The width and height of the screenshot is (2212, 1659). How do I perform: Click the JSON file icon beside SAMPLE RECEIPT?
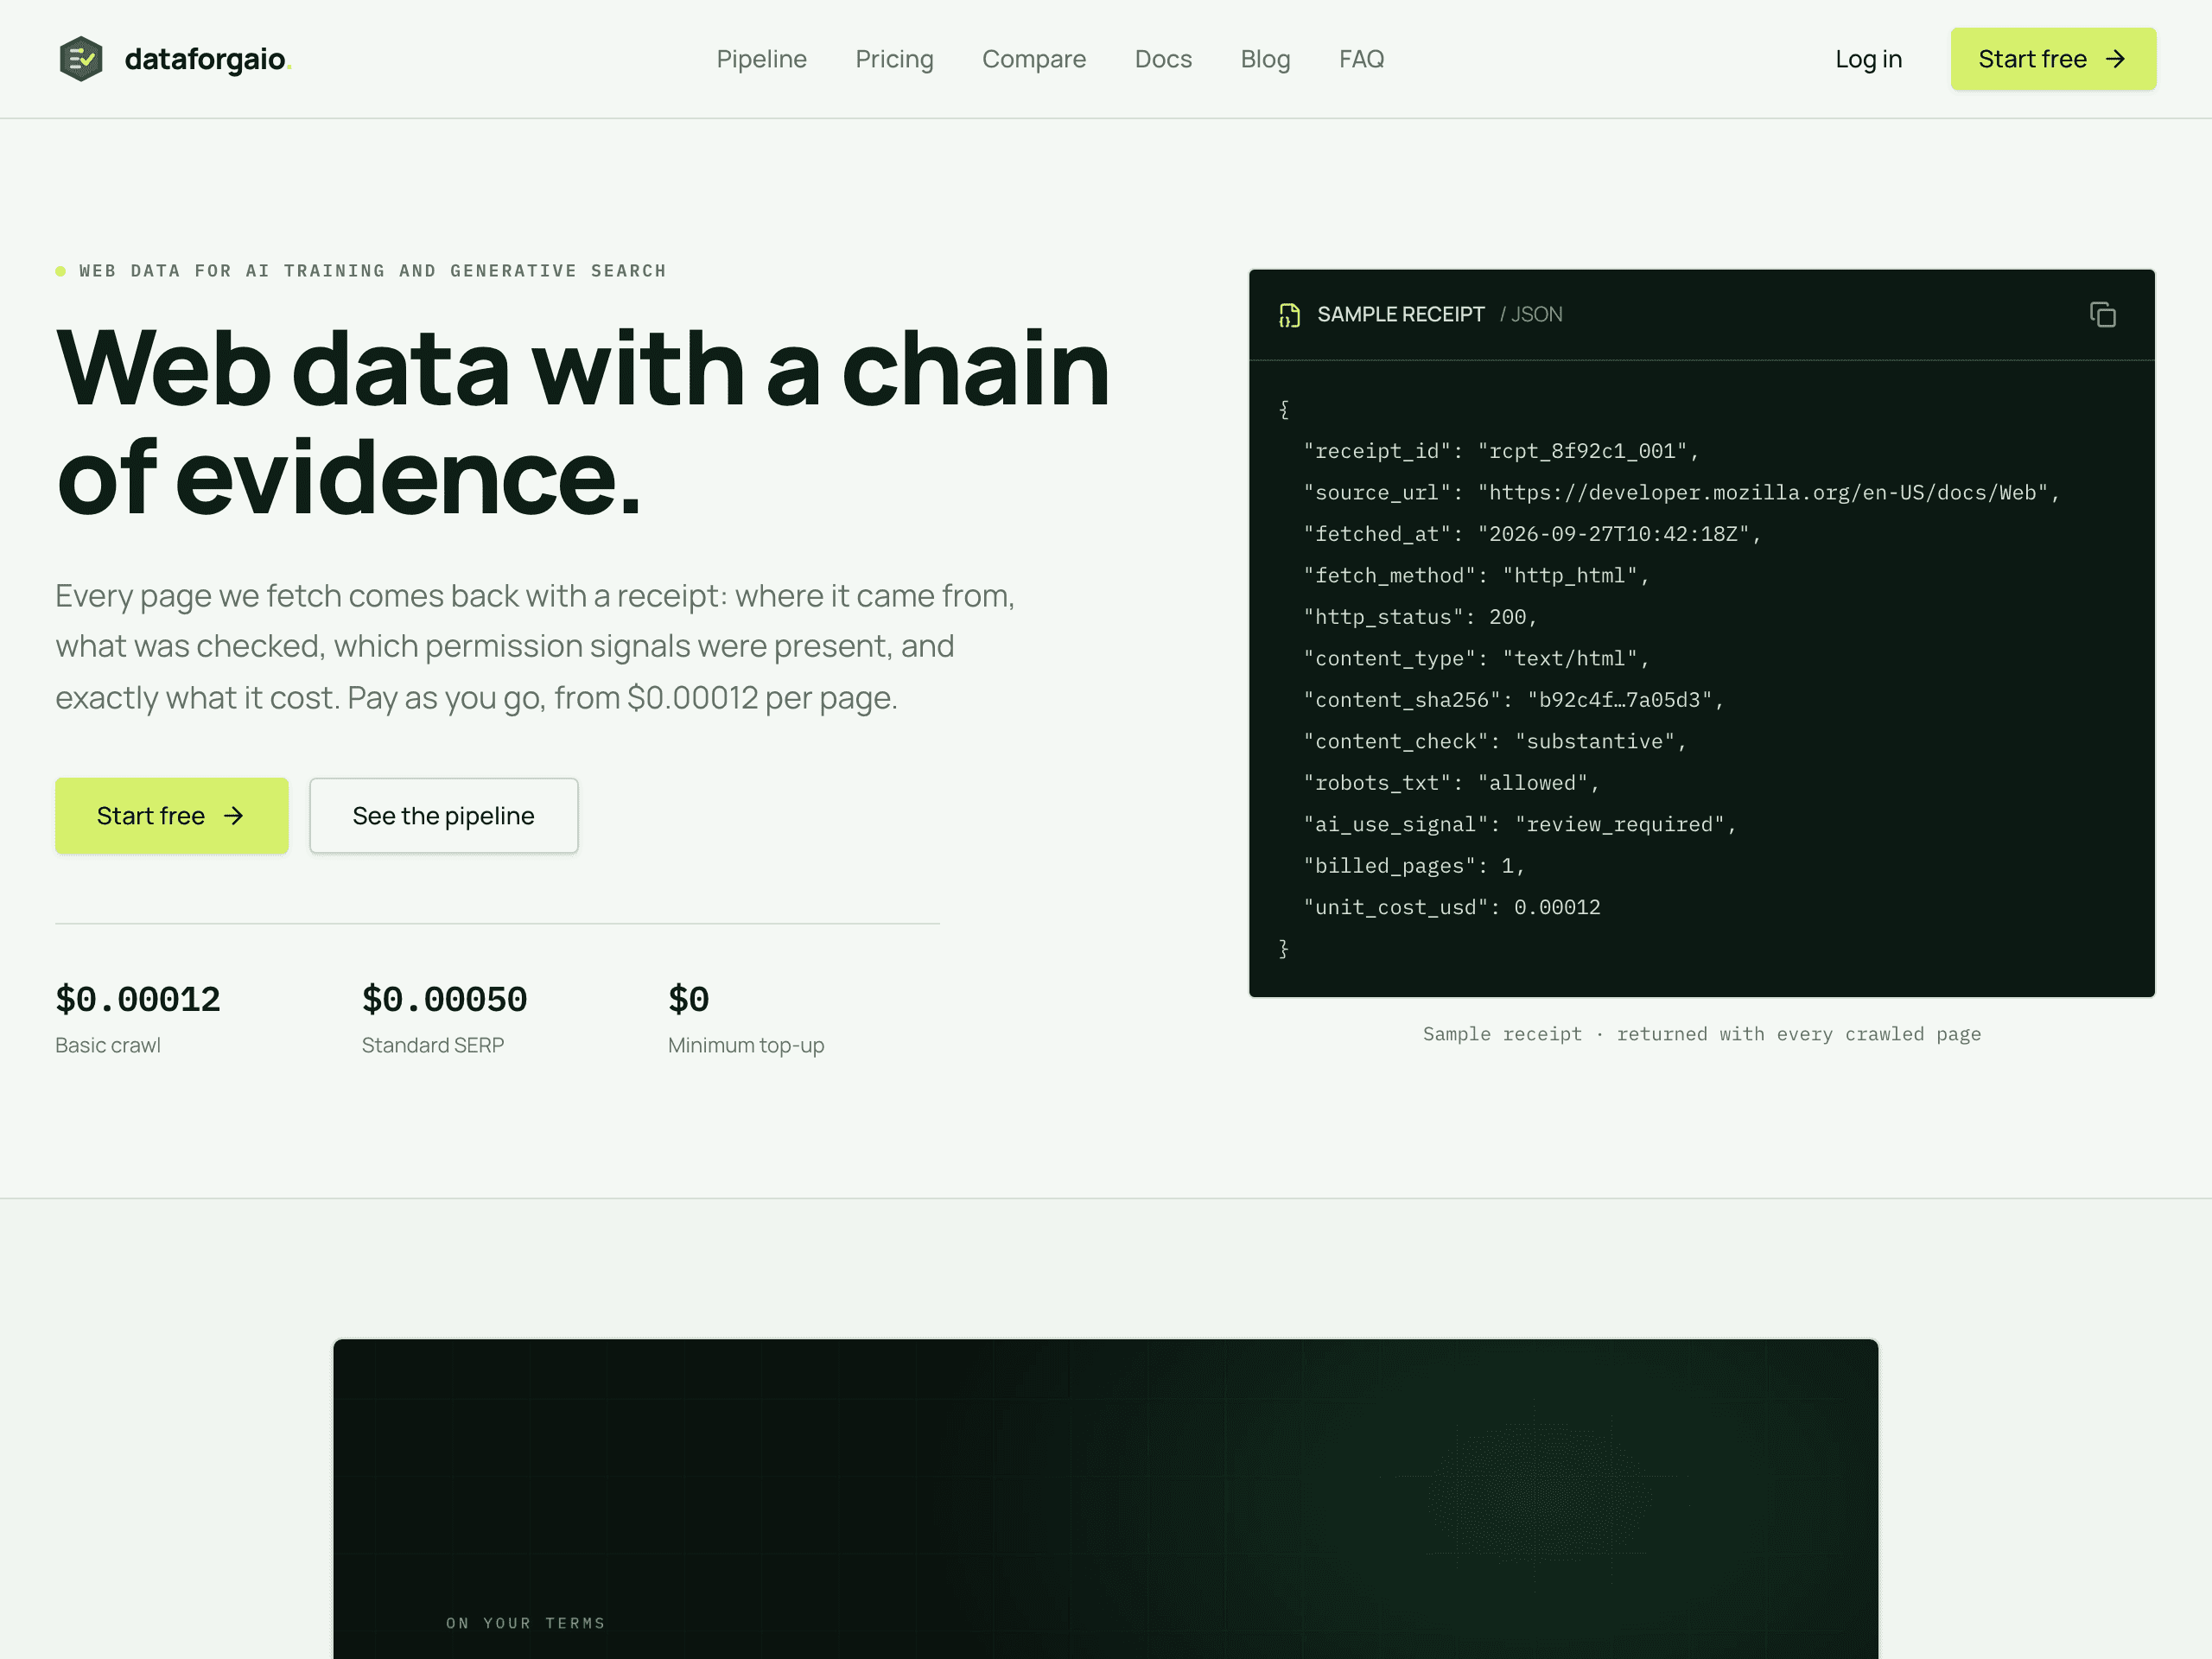pos(1290,315)
